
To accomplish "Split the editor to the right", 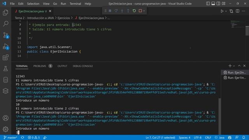I will tap(238, 11).
